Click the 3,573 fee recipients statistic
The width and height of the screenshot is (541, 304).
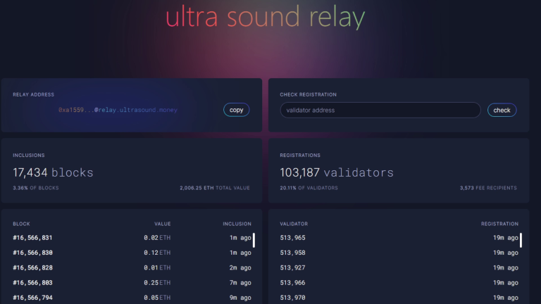click(488, 188)
